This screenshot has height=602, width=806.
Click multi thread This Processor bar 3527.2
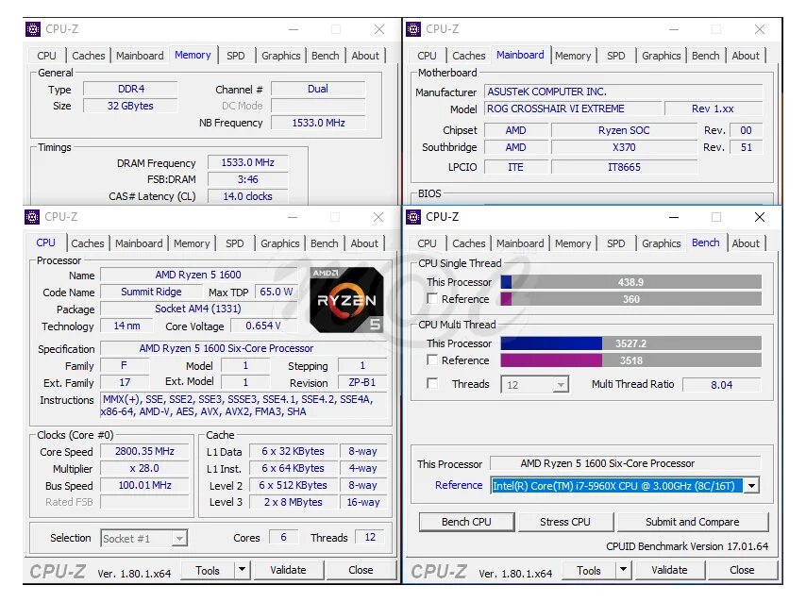coord(630,343)
